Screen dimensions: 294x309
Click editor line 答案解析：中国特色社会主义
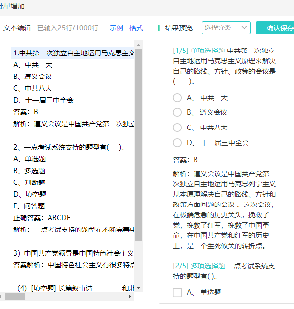(73, 265)
